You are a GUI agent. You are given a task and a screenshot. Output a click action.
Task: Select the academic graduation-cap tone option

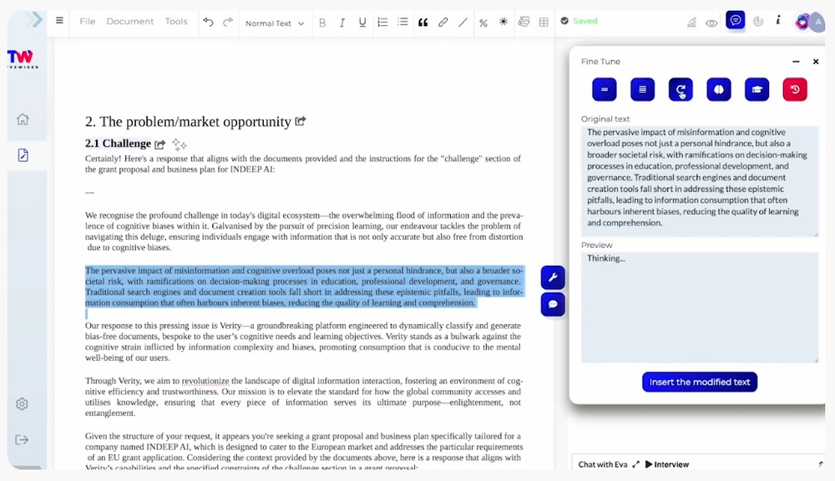(757, 89)
